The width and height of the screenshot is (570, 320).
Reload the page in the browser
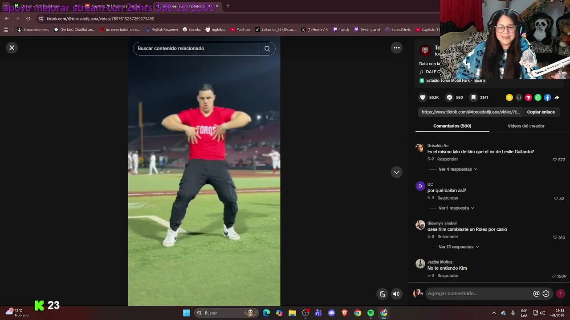tap(28, 19)
